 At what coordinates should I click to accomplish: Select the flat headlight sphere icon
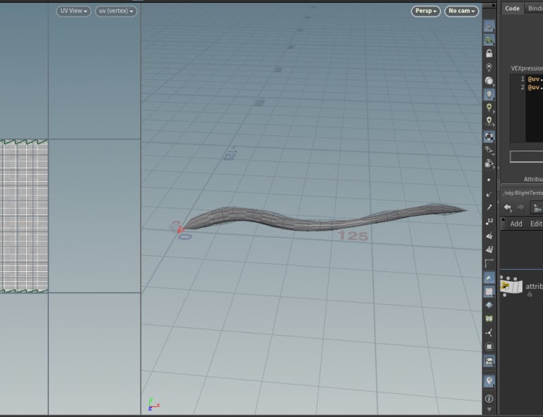pyautogui.click(x=489, y=81)
